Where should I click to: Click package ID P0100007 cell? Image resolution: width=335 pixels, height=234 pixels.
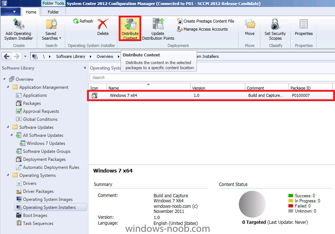point(301,95)
